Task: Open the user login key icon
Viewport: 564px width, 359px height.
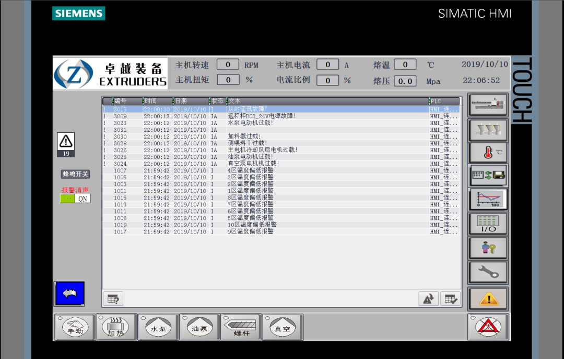Action: pos(488,248)
